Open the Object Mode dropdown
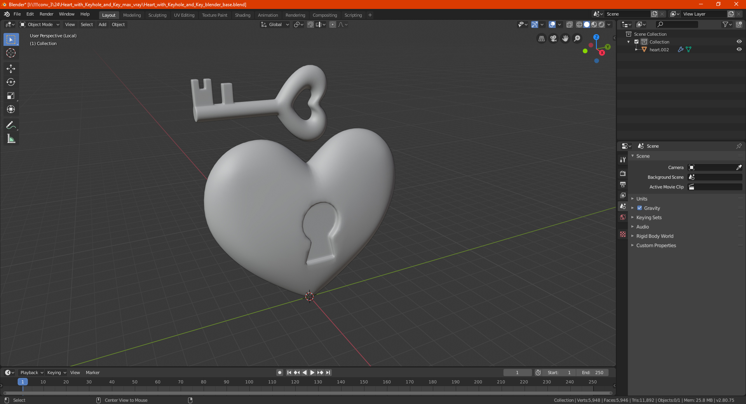 (x=40, y=24)
